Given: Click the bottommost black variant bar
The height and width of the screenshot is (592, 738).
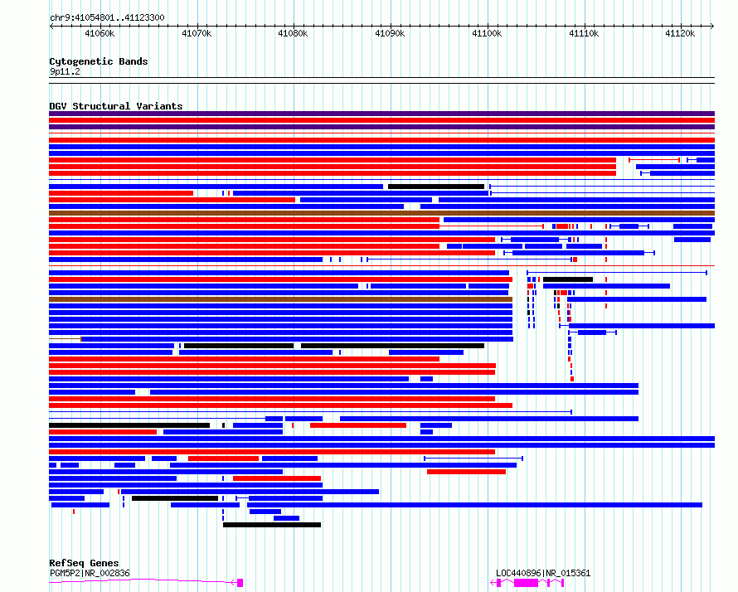Looking at the screenshot, I should [272, 525].
